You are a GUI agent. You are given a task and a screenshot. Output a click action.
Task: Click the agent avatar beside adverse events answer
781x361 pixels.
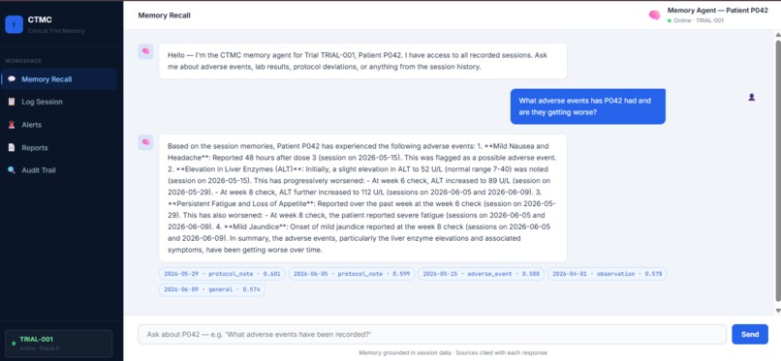pos(145,141)
